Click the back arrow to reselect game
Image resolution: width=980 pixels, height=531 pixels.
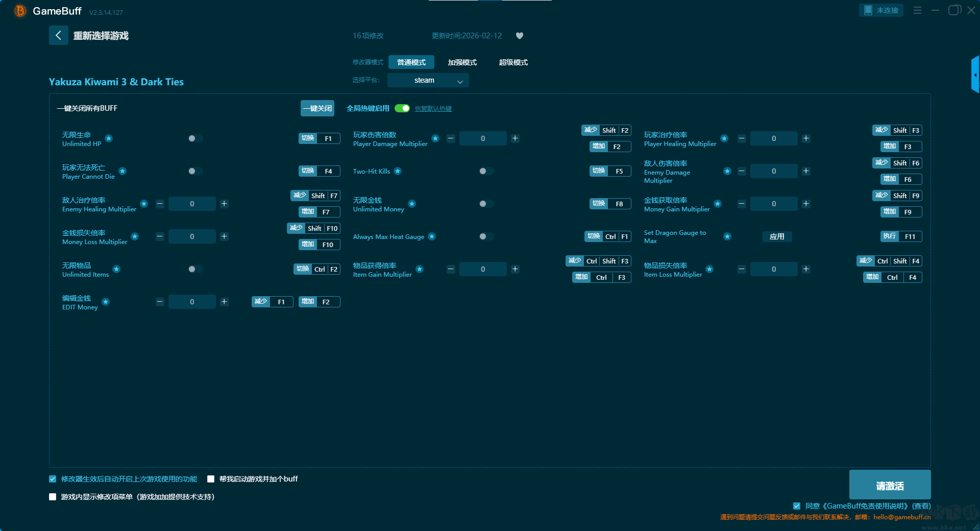pyautogui.click(x=58, y=35)
